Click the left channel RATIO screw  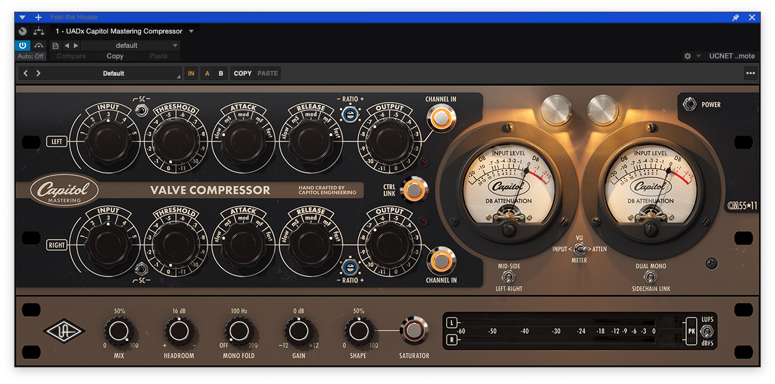(350, 113)
